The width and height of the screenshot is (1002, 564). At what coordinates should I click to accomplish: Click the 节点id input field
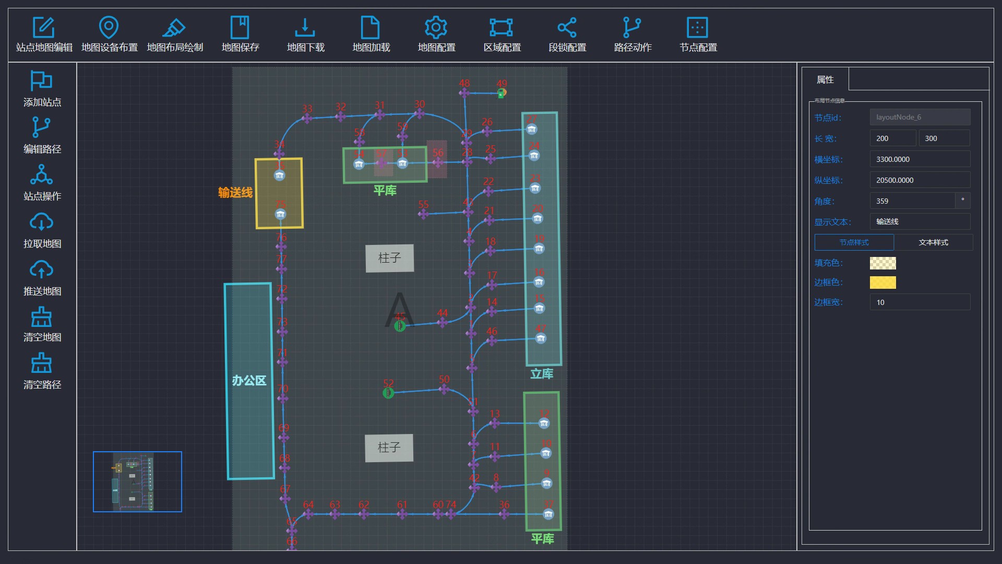(920, 117)
